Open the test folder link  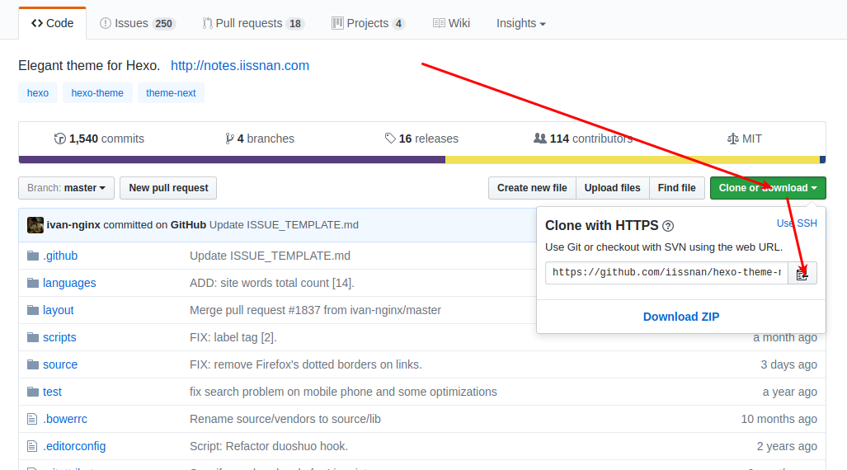[52, 392]
